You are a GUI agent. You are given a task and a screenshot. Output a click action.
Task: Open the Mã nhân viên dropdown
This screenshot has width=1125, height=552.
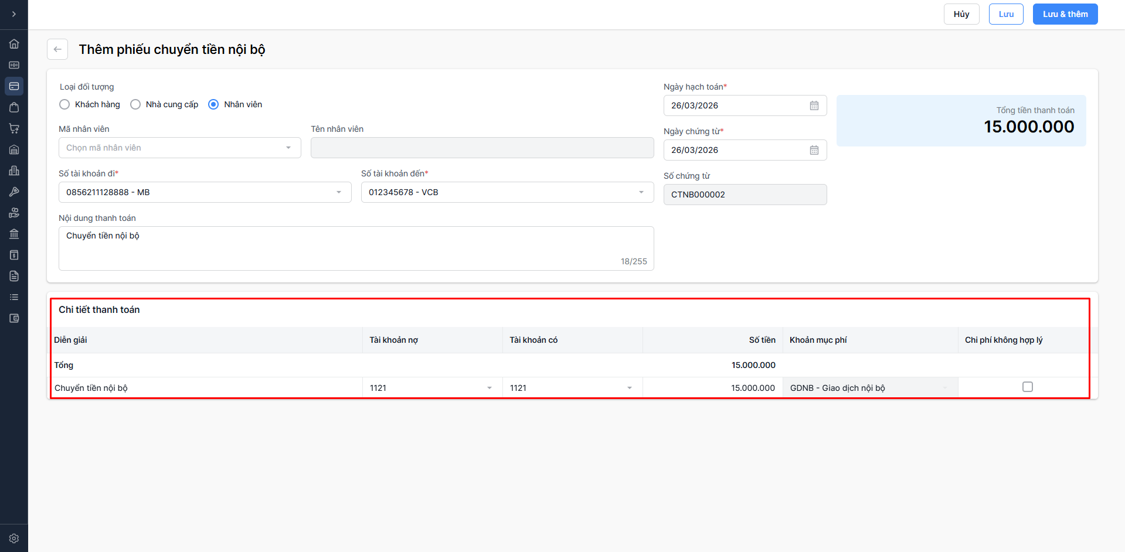pyautogui.click(x=179, y=148)
